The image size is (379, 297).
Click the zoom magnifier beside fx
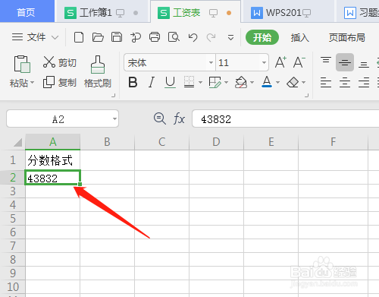tap(160, 118)
